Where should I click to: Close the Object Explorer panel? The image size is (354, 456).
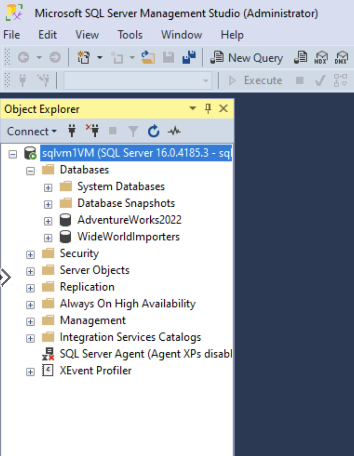[x=223, y=109]
